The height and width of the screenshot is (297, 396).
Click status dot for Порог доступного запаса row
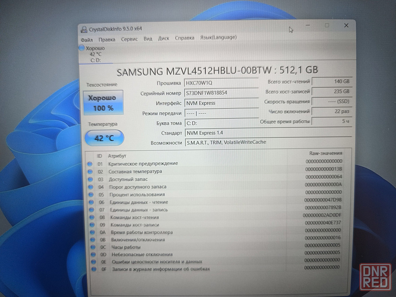(91, 187)
